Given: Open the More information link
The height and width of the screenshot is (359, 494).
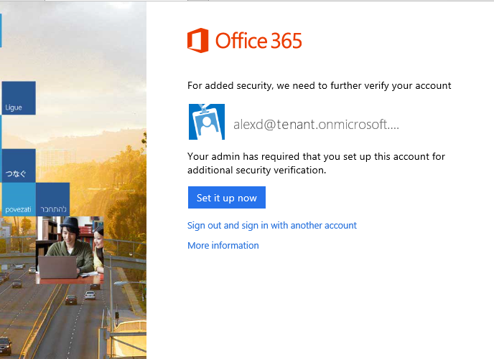Looking at the screenshot, I should point(223,245).
